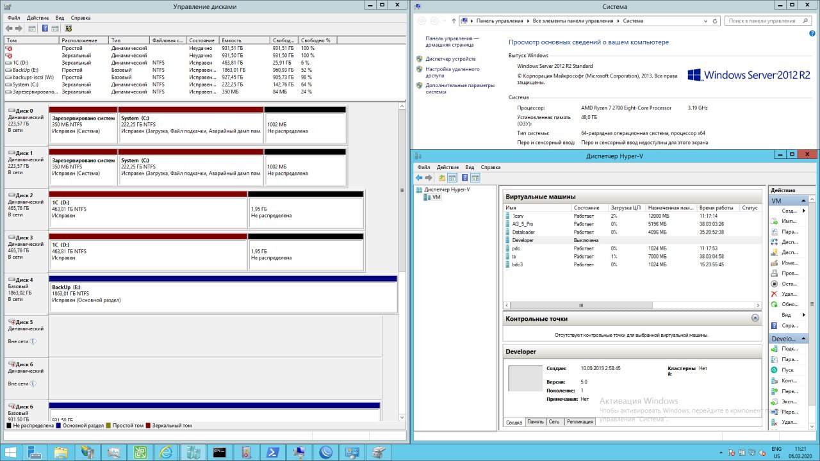Collapse the Контрольные точки panel chevron
Viewport: 820px width, 461px height.
(755, 318)
